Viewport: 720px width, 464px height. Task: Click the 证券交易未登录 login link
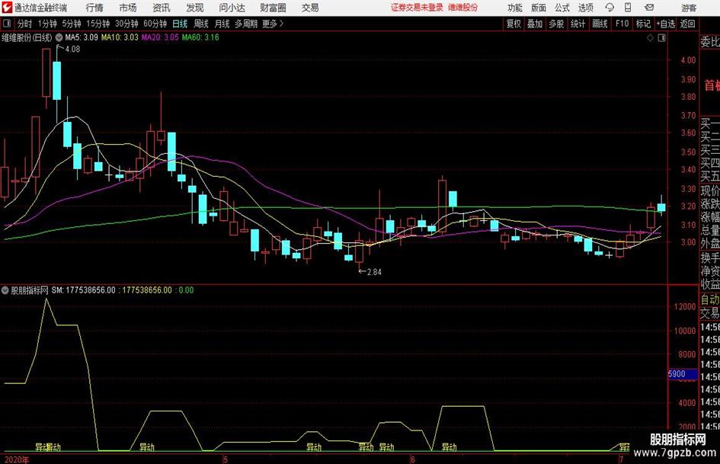tap(417, 8)
